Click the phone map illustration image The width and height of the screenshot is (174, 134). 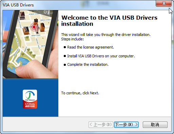(x=31, y=44)
